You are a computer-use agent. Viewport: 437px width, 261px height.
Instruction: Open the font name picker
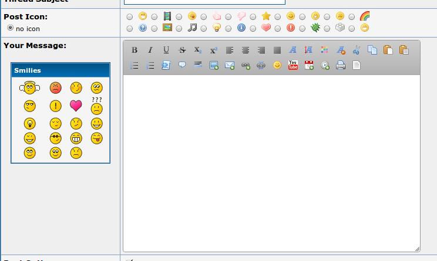[x=293, y=50]
